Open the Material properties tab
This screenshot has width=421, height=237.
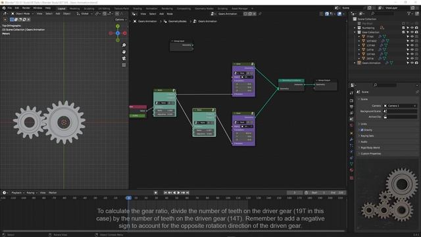point(351,171)
